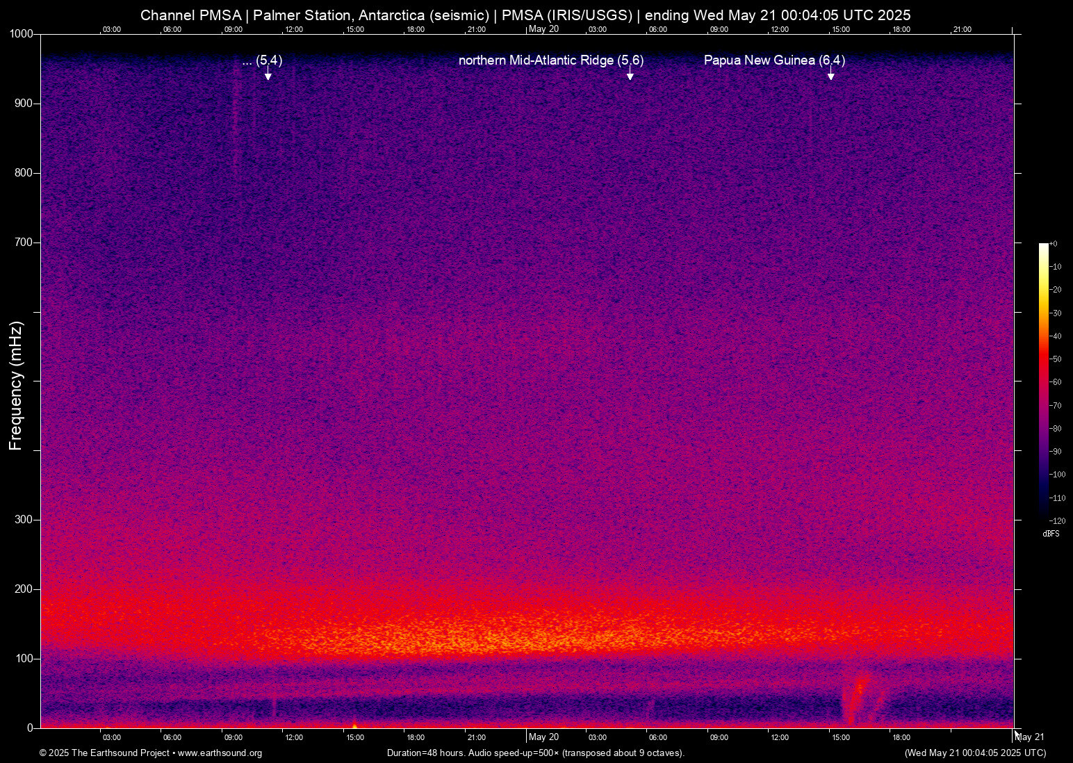
Task: Click the -30 value on the color scale
Action: 1056,313
